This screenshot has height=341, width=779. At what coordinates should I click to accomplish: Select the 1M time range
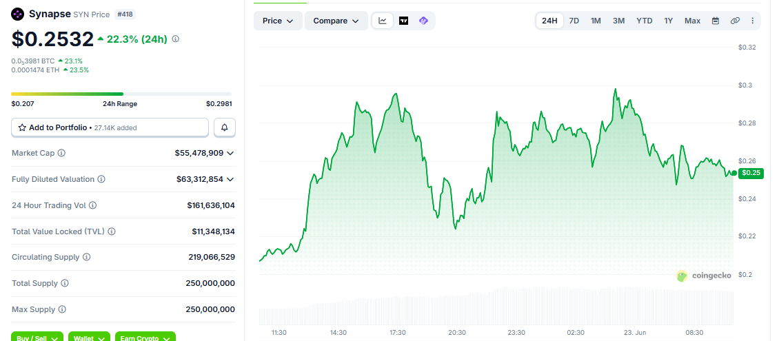click(596, 21)
